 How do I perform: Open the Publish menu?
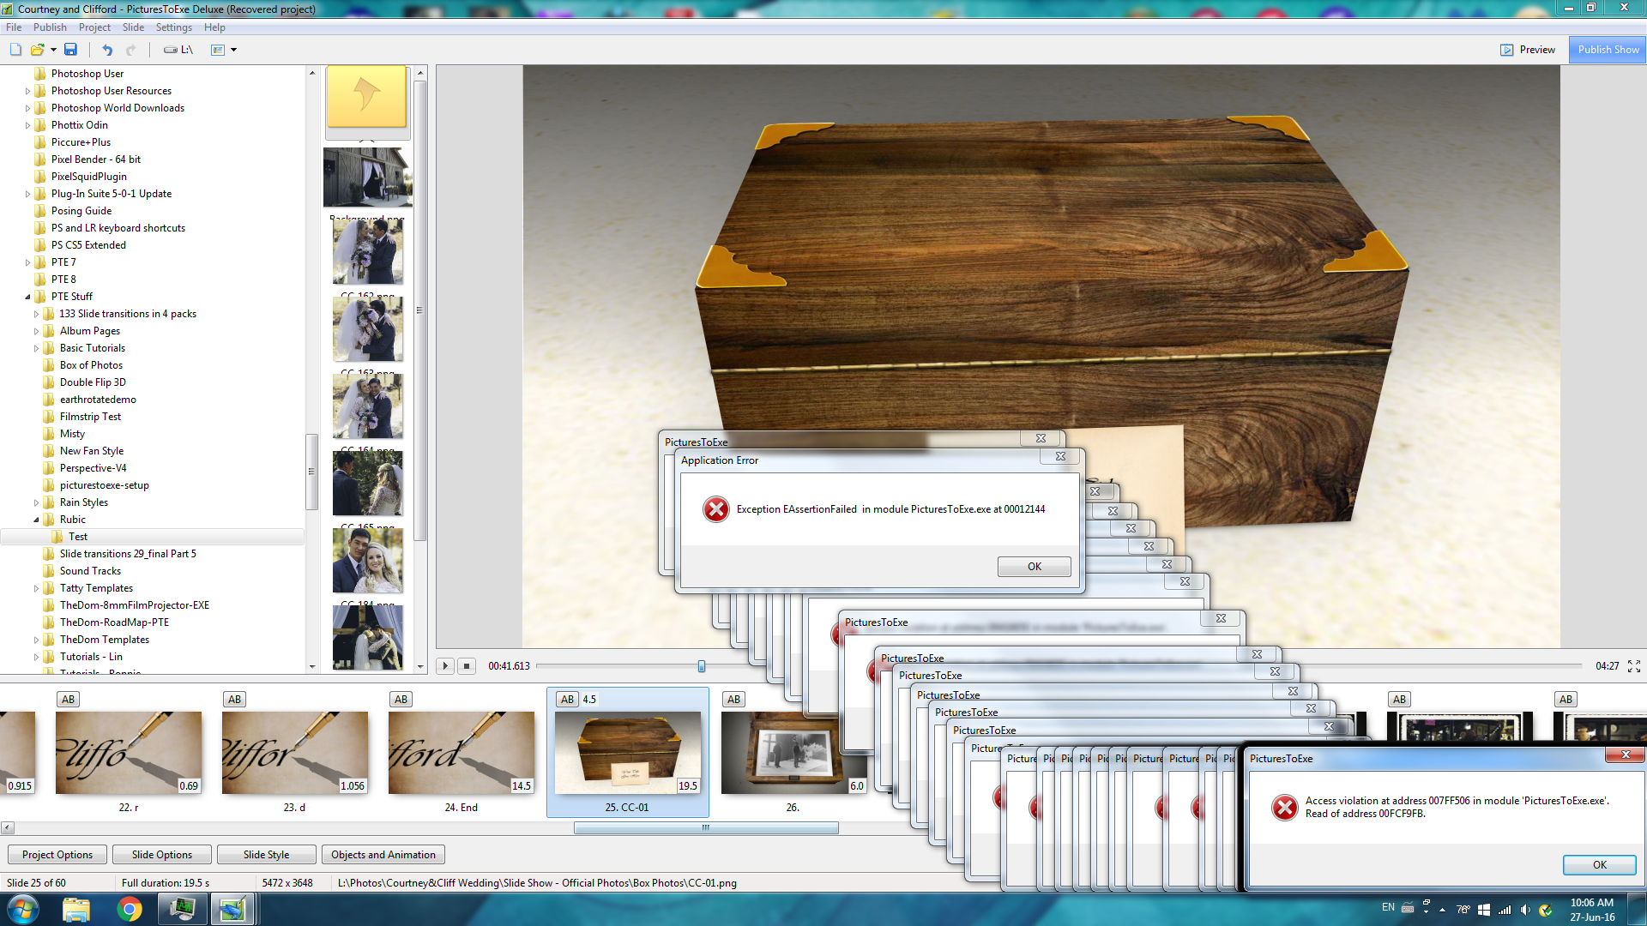[x=50, y=27]
